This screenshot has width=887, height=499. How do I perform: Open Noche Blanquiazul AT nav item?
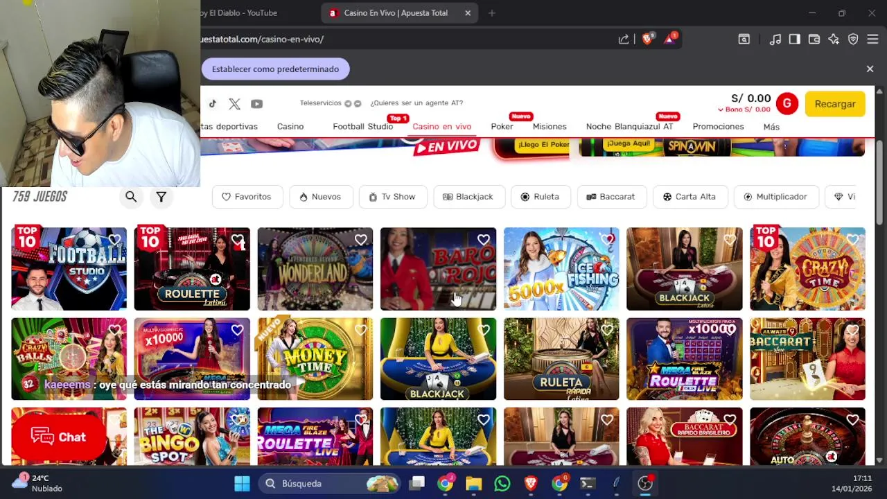click(x=629, y=127)
